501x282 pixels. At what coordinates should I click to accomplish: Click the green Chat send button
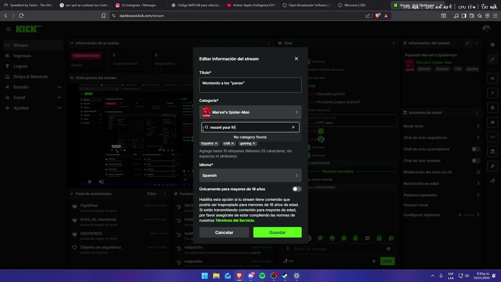[387, 261]
